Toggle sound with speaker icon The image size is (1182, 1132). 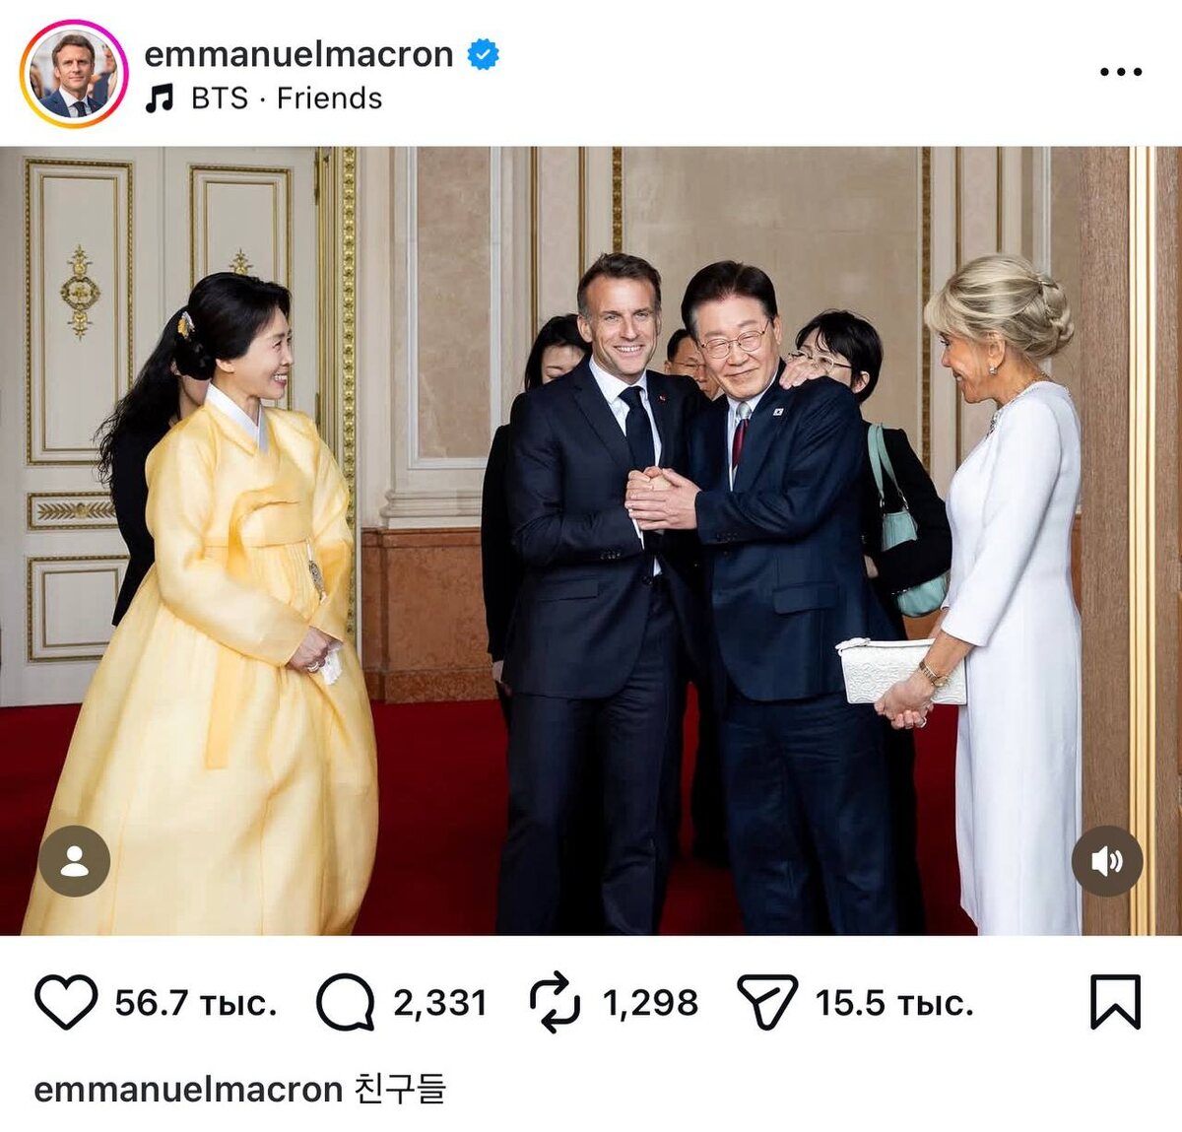click(x=1107, y=861)
